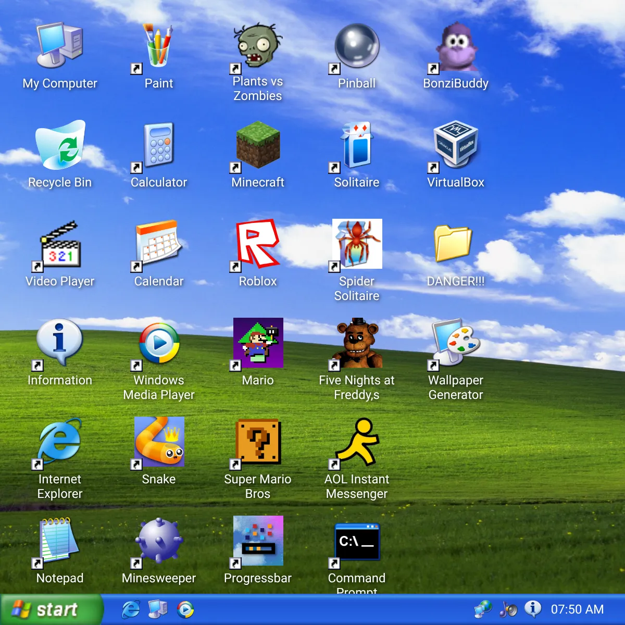Viewport: 625px width, 625px height.
Task: Select the Mario pixel art icon
Action: (258, 343)
